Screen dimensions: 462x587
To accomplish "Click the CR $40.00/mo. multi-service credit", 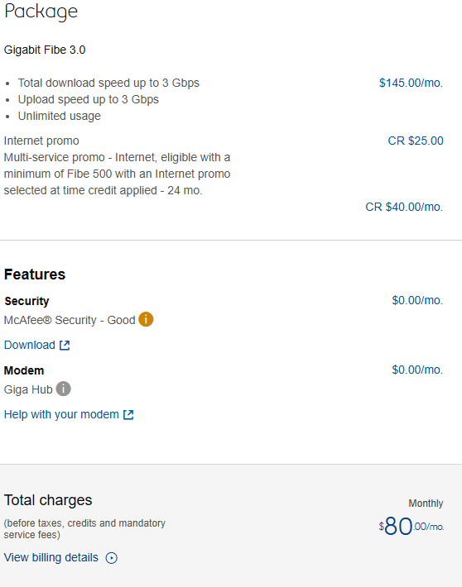I will click(404, 207).
